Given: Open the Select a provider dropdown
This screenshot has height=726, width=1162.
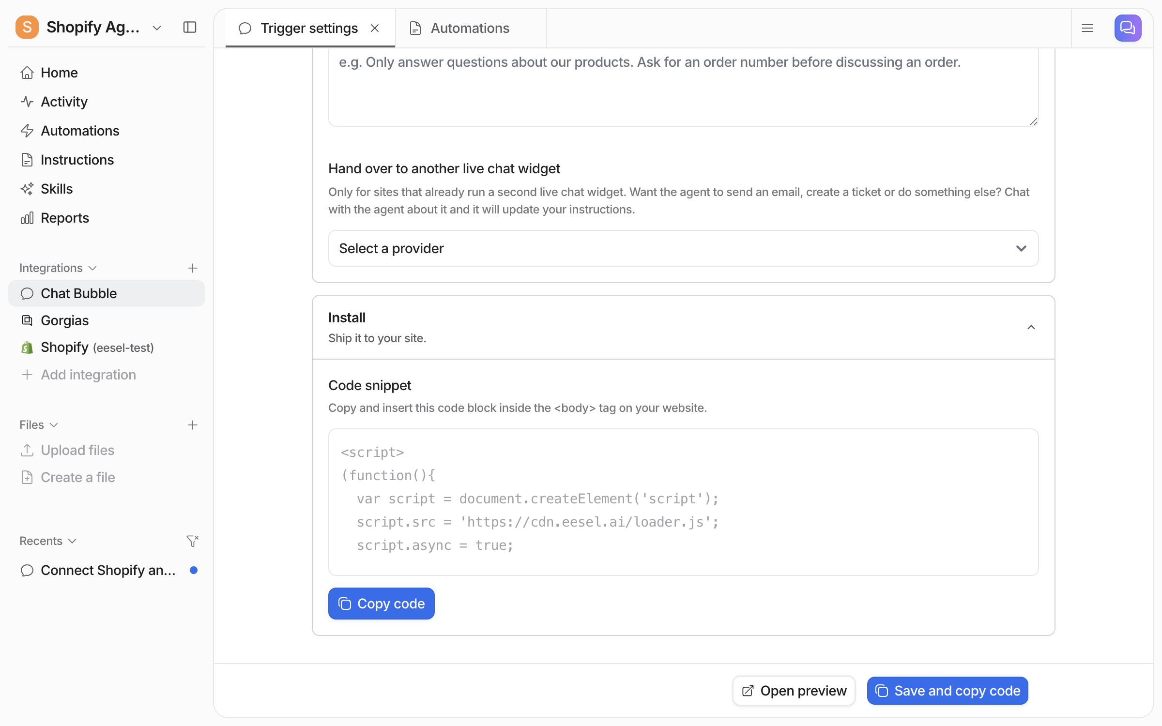Looking at the screenshot, I should [x=683, y=248].
